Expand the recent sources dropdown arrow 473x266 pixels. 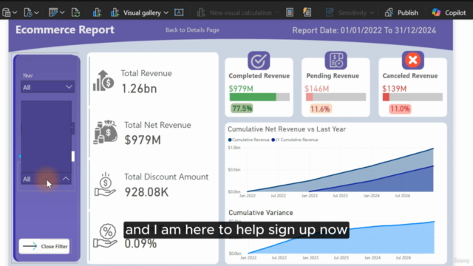pyautogui.click(x=36, y=13)
